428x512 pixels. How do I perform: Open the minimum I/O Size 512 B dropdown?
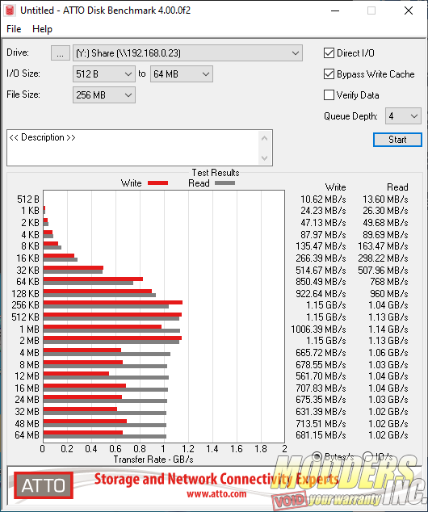[x=104, y=74]
